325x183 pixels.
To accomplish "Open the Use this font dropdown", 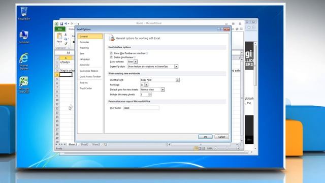I will [178, 80].
